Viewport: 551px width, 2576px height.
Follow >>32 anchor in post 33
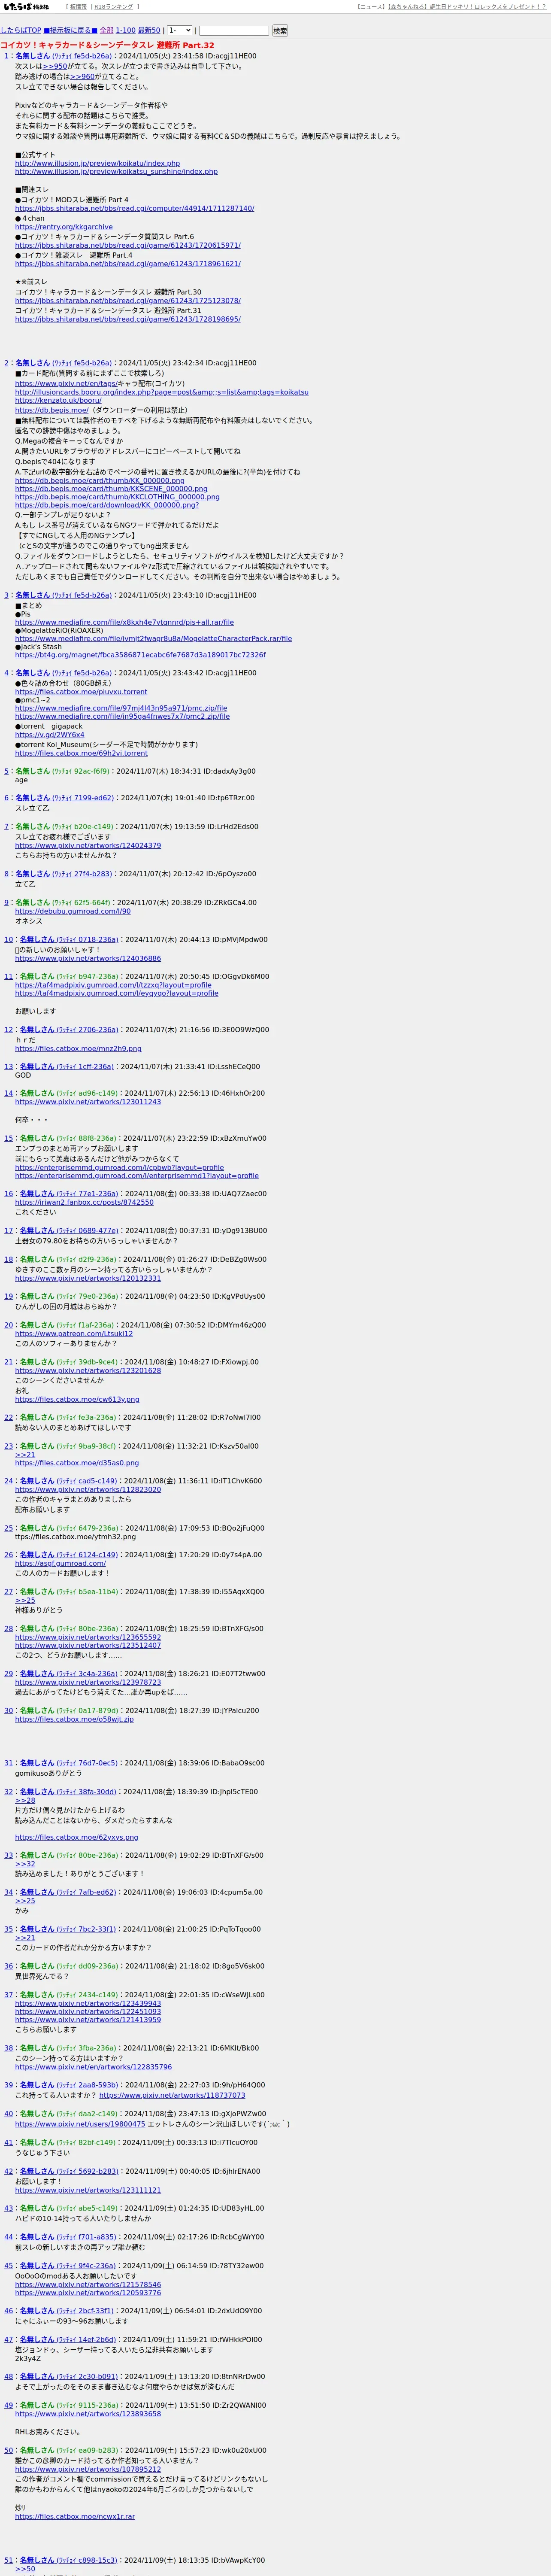tap(25, 1864)
